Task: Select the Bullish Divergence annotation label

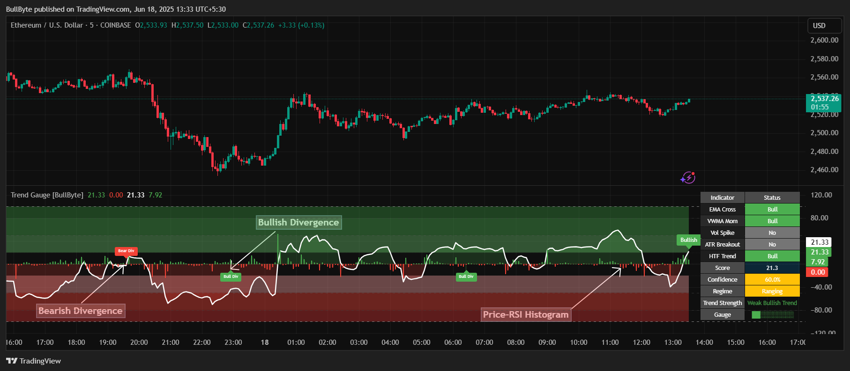Action: (298, 222)
